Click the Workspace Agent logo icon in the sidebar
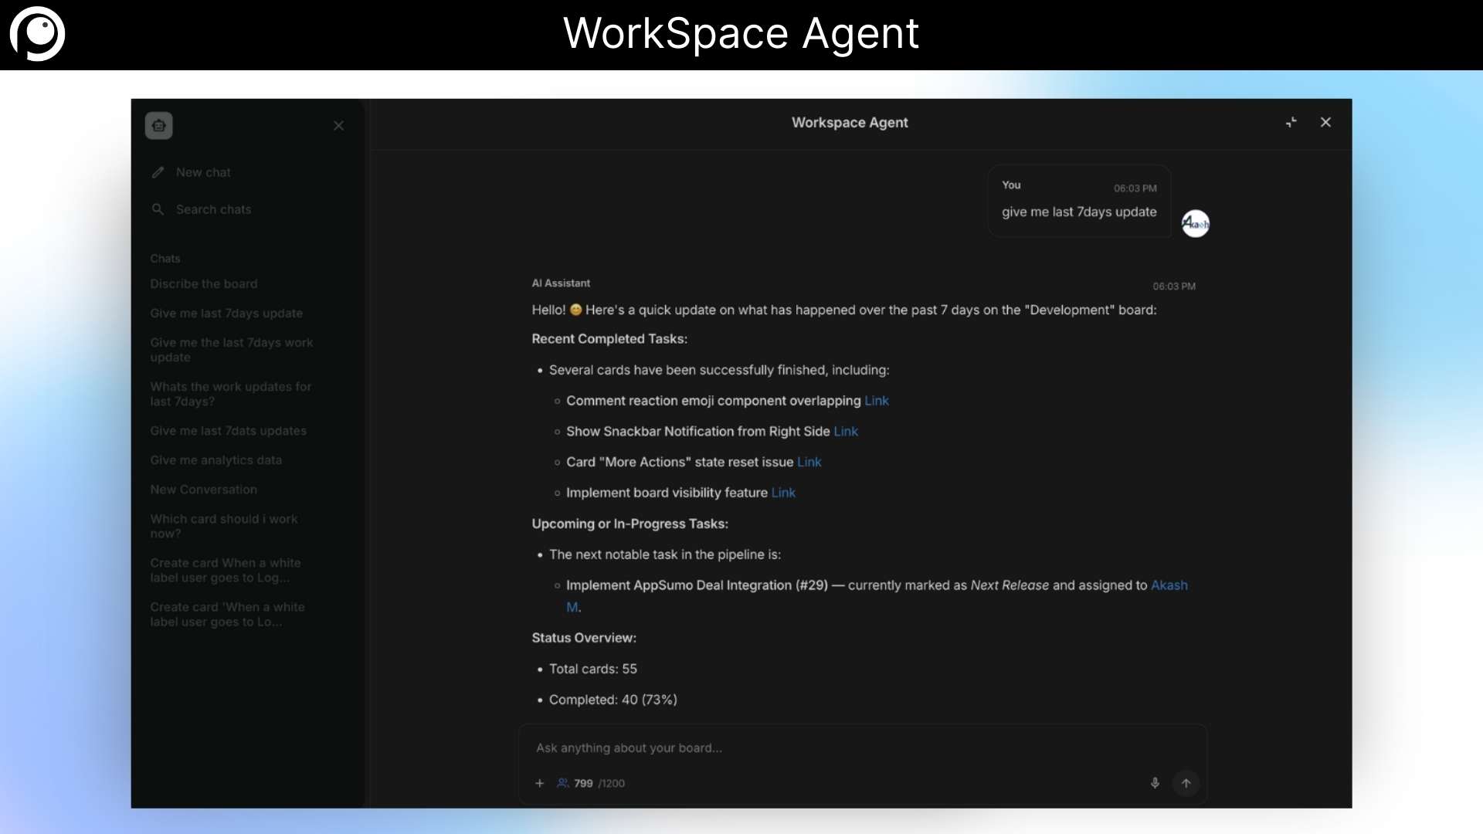 click(158, 125)
